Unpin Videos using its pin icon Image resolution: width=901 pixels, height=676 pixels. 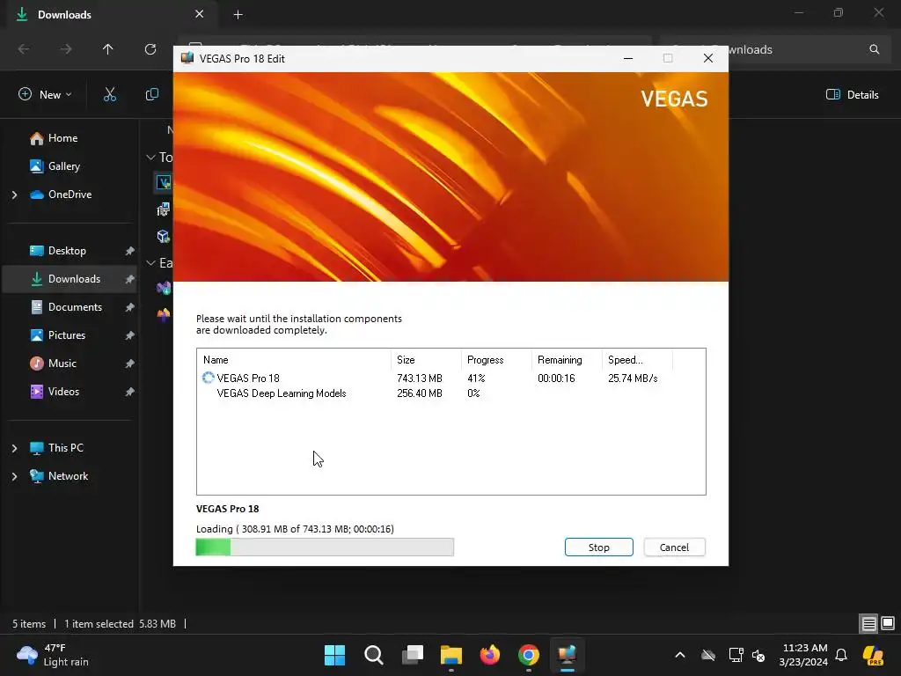(130, 392)
